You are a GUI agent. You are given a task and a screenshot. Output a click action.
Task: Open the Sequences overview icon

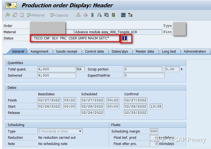tap(113, 15)
